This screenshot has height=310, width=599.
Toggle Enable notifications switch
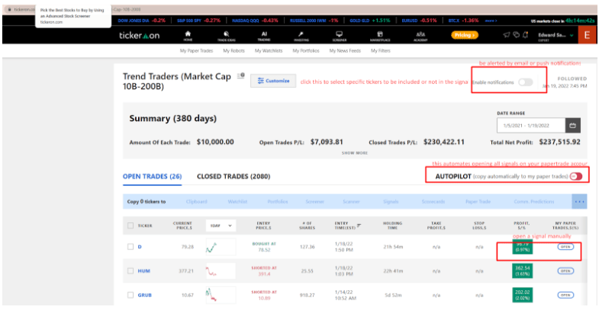tap(526, 82)
